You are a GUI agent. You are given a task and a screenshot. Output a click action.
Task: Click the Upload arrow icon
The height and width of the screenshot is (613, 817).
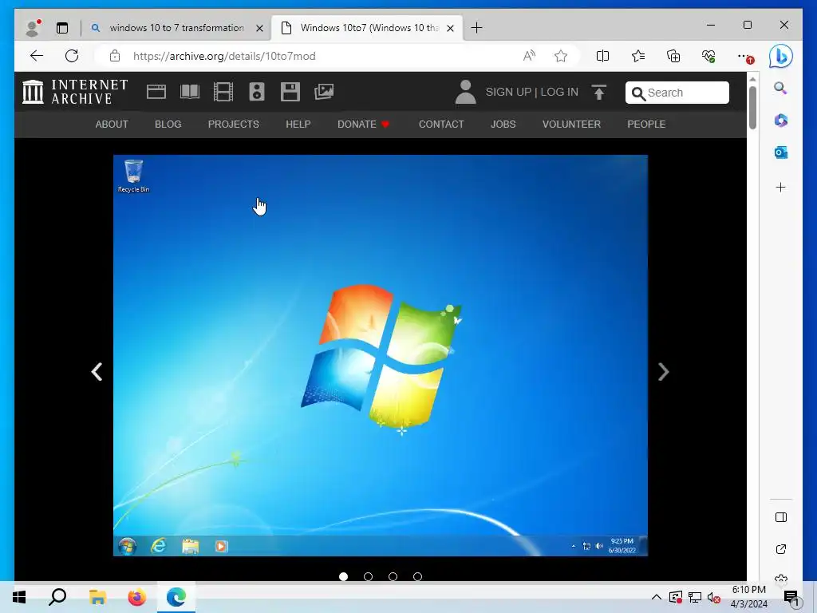tap(598, 93)
